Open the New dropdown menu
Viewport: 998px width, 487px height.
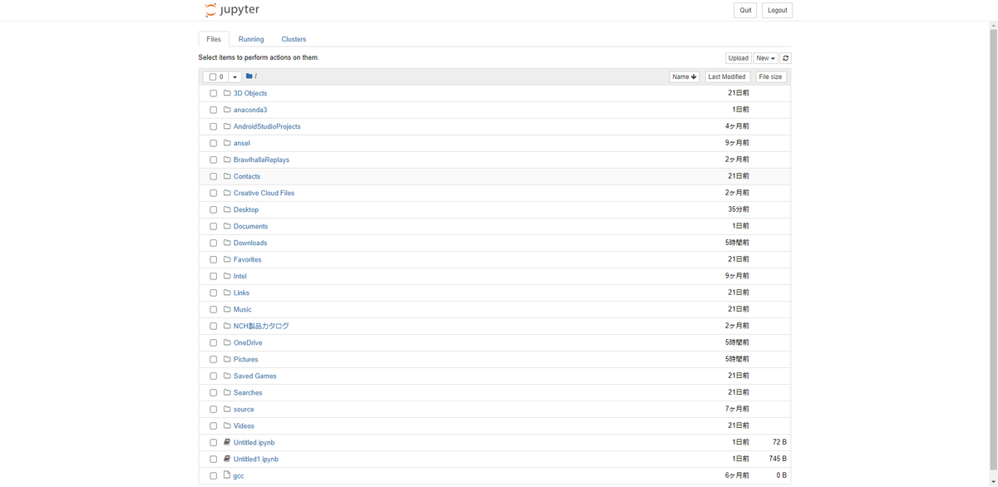(765, 58)
